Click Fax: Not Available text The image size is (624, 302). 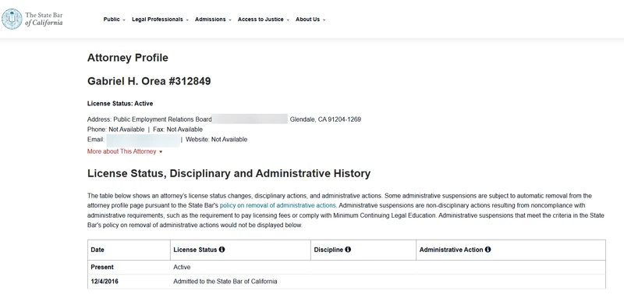[x=178, y=130]
